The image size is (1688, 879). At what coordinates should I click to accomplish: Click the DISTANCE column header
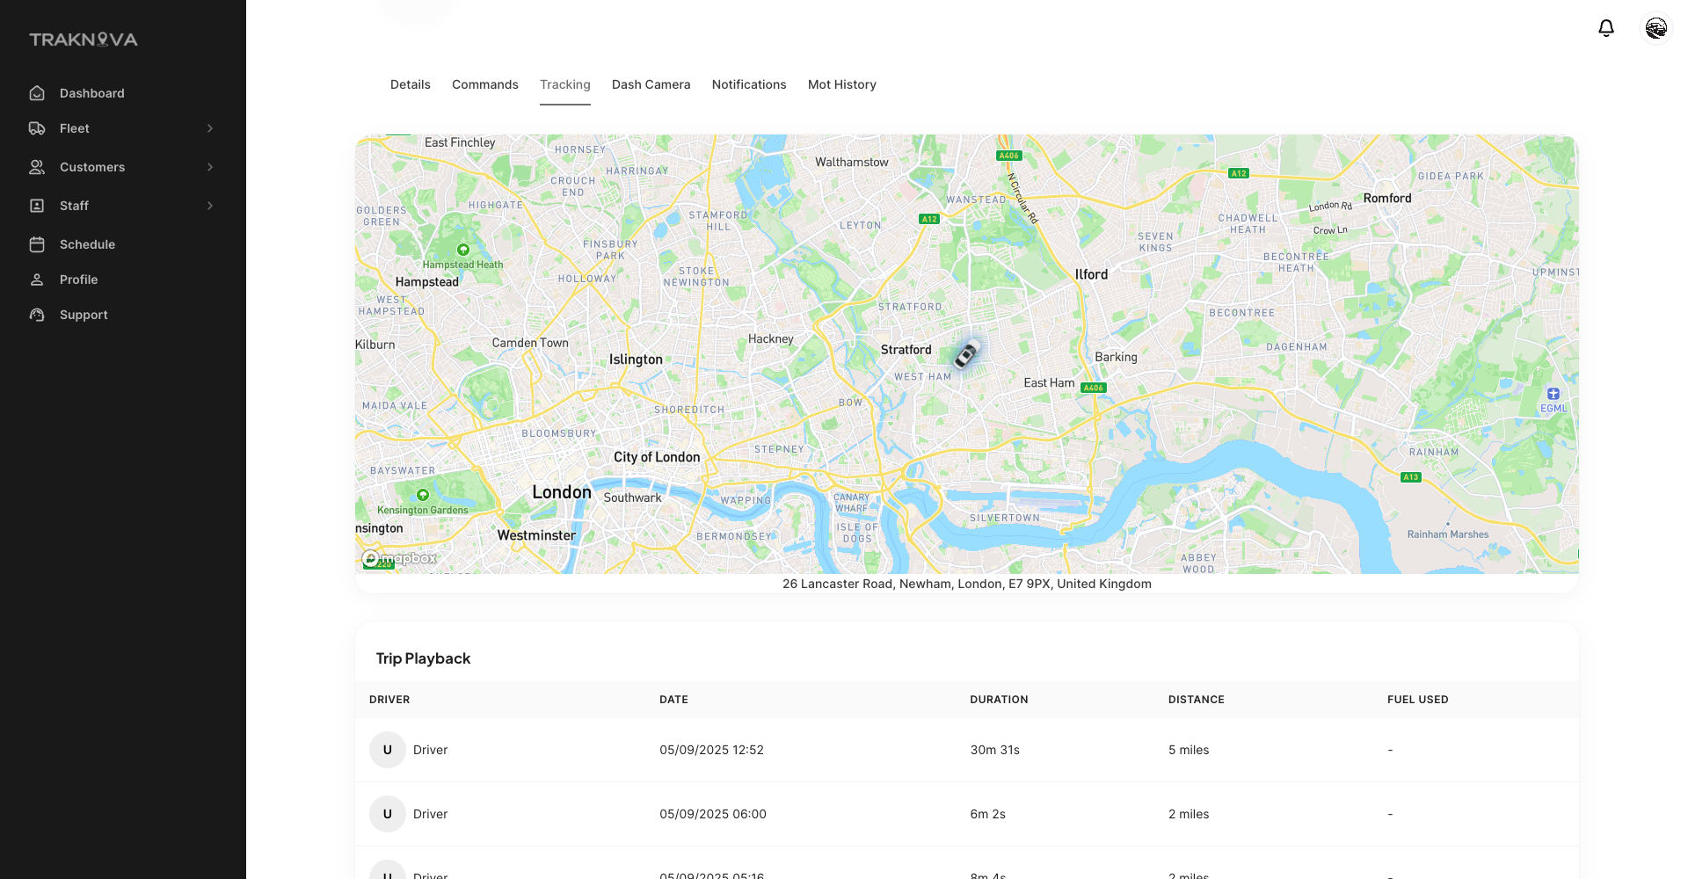tap(1197, 700)
